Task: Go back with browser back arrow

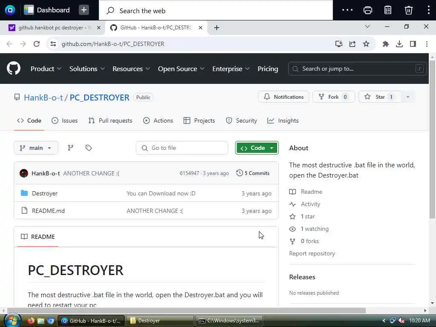Action: coord(9,44)
